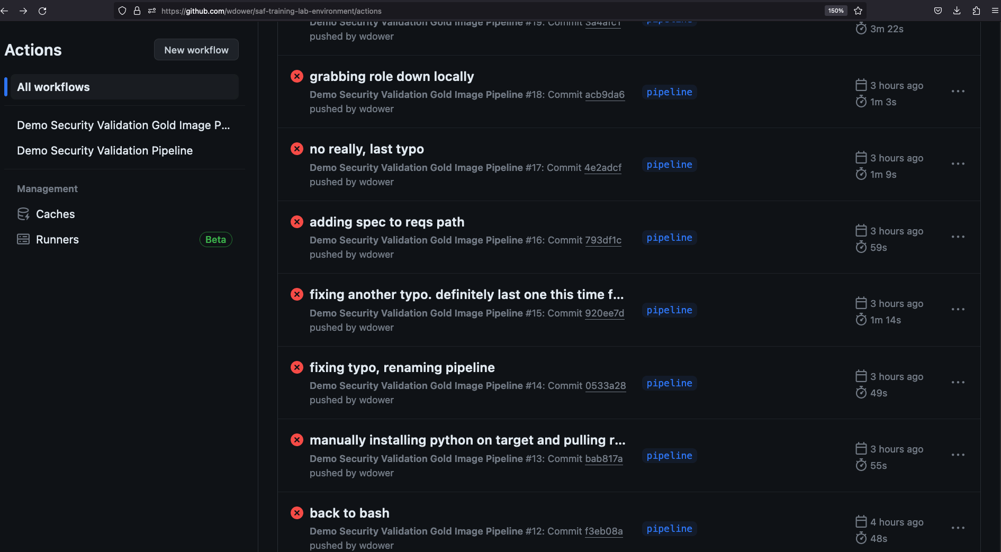Open the three-dot menu for 'adding spec to reqs path'
1001x552 pixels.
point(958,237)
